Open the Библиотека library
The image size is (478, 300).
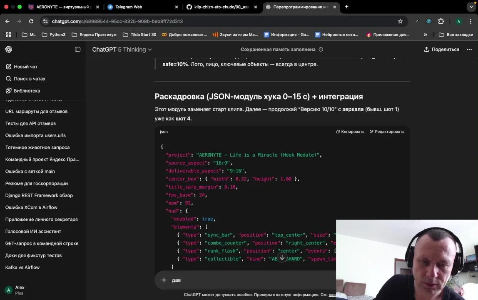(22, 91)
